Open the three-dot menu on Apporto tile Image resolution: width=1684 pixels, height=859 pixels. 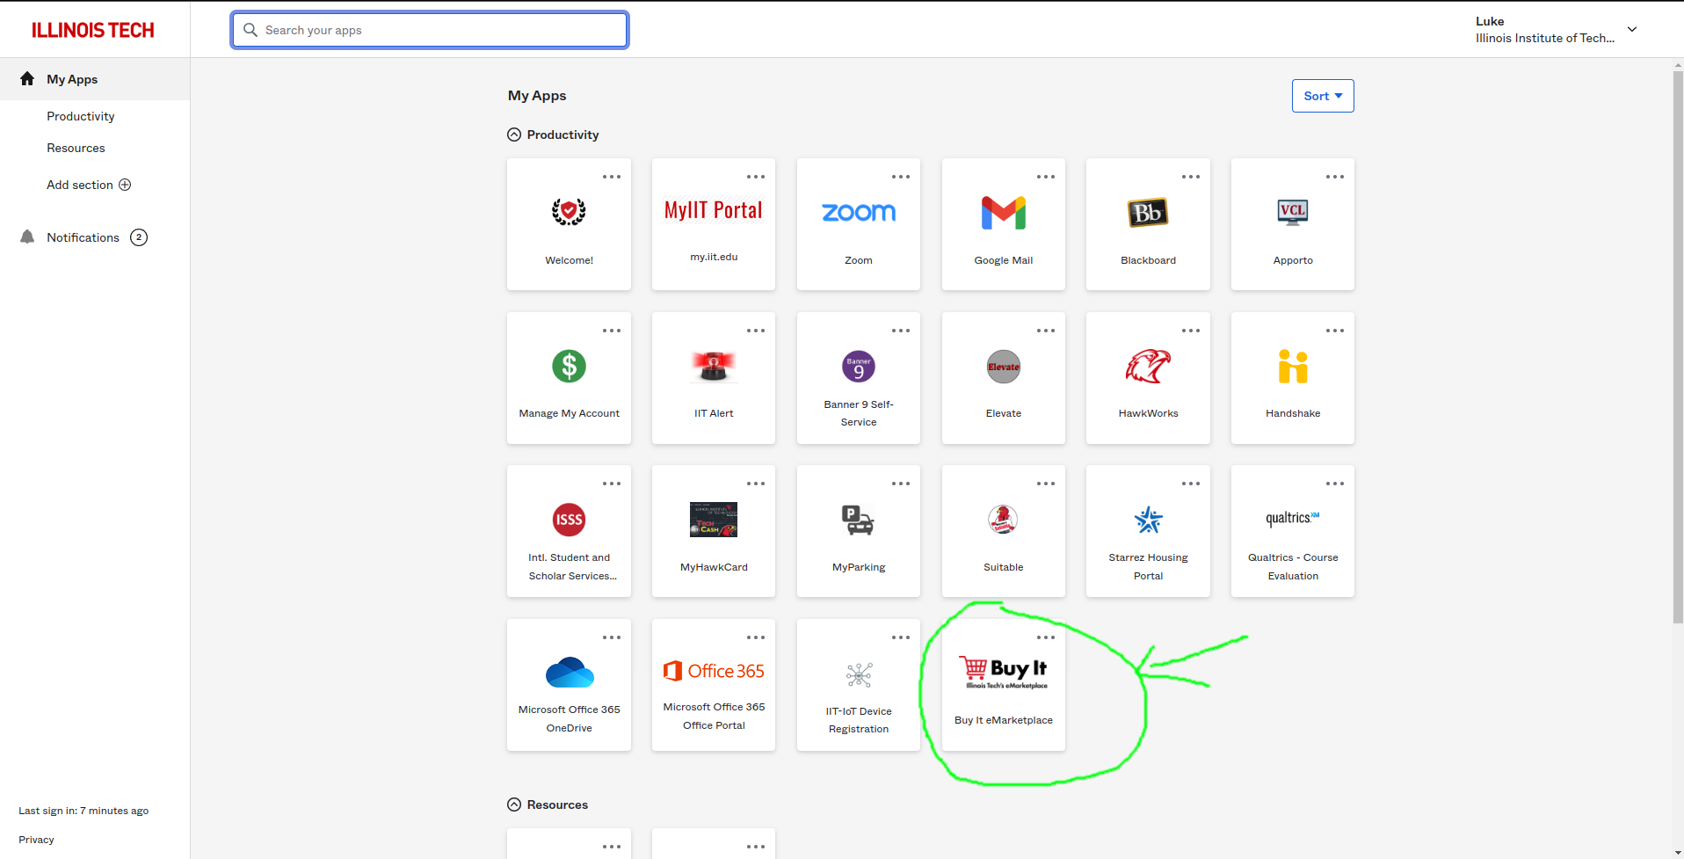(1335, 177)
